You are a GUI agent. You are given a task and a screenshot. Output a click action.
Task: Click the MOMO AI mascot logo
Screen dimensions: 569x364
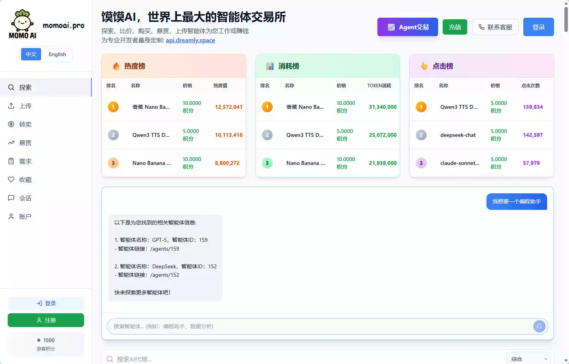click(x=23, y=24)
